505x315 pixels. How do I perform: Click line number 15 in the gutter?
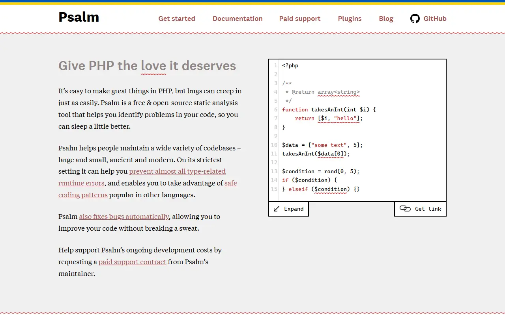274,189
